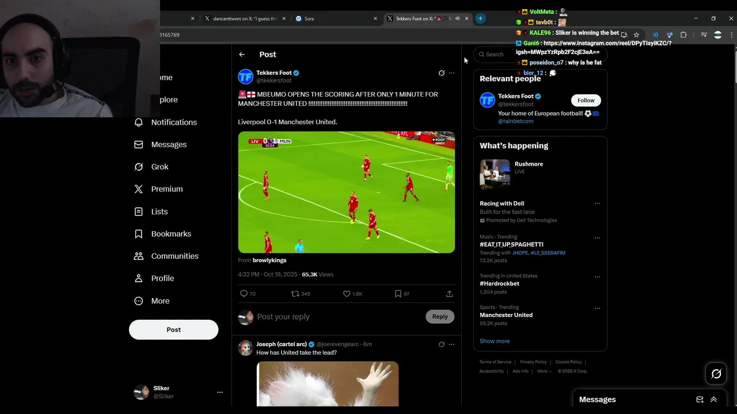737x414 pixels.
Task: Click in the Post your reply field
Action: point(339,317)
